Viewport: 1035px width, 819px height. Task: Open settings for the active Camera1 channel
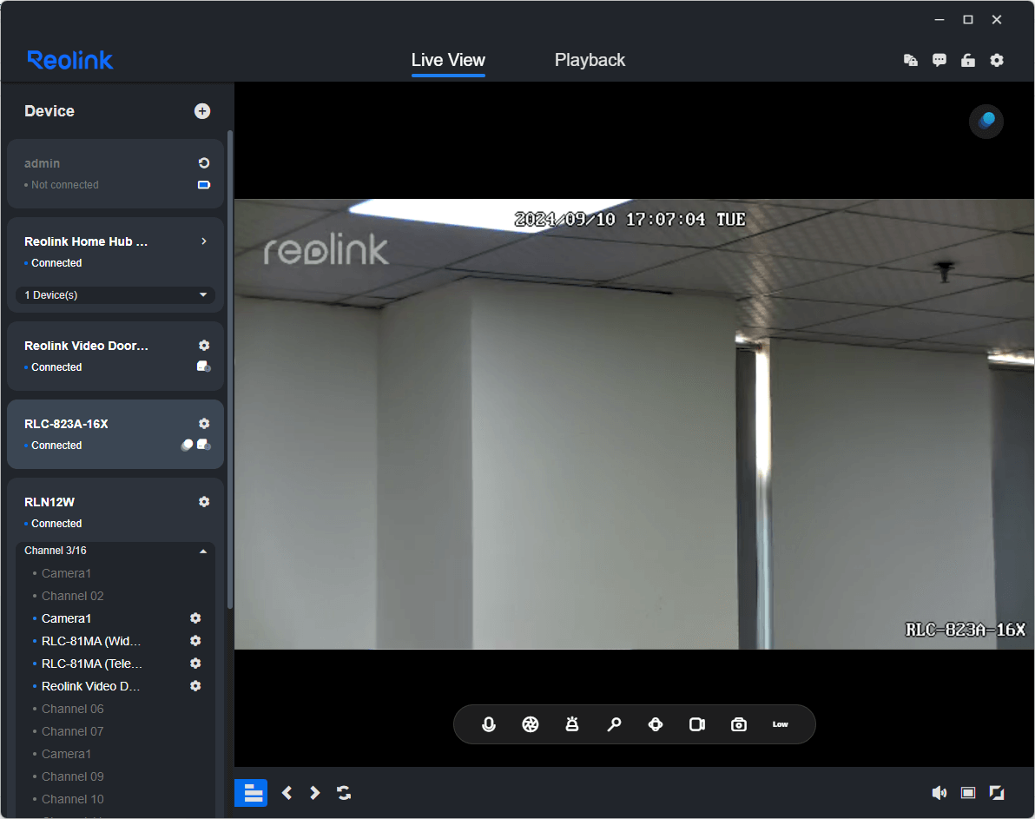[195, 618]
